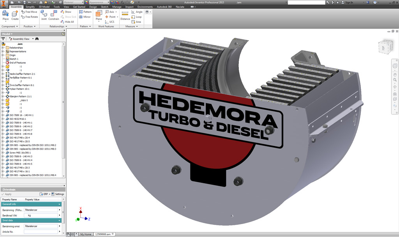Viewport: 399px width, 237px height.
Task: Click the ViewCube in the viewport corner
Action: tap(386, 47)
